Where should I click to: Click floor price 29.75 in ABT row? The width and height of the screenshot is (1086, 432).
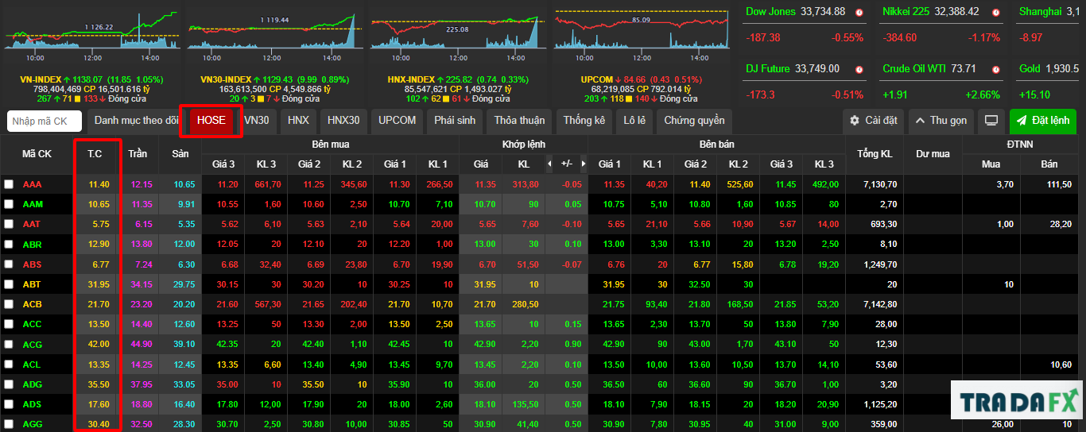[184, 284]
